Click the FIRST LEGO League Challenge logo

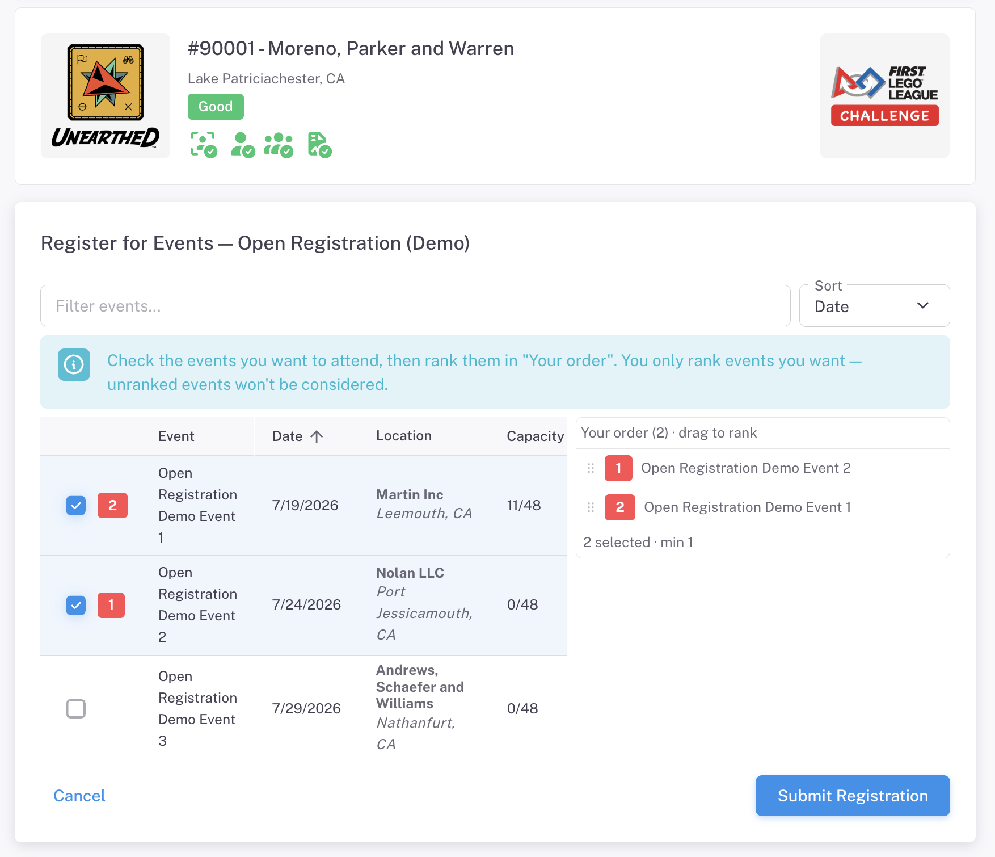(884, 96)
